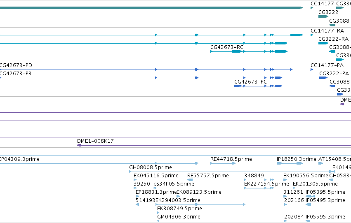351x223 pixels.
Task: Select the EK308749.5prime EST label
Action: (x=179, y=209)
